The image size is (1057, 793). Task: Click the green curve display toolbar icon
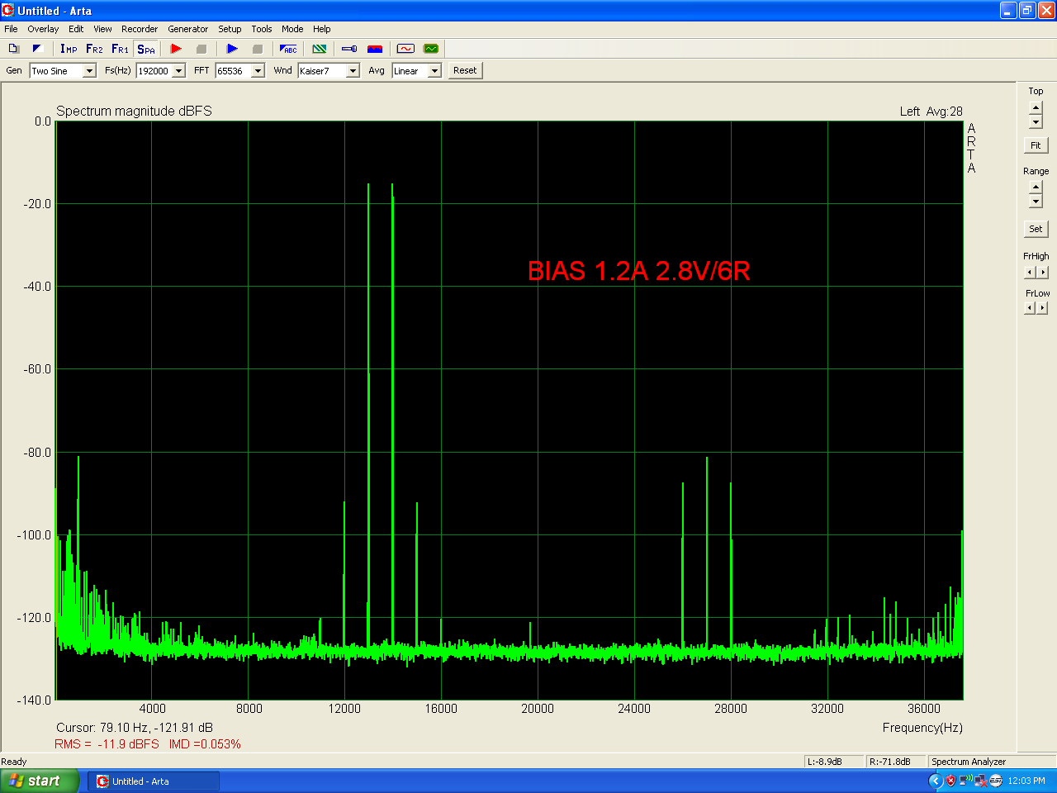(x=431, y=49)
